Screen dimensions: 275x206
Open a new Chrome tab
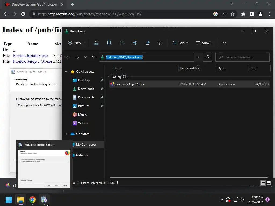click(x=73, y=5)
